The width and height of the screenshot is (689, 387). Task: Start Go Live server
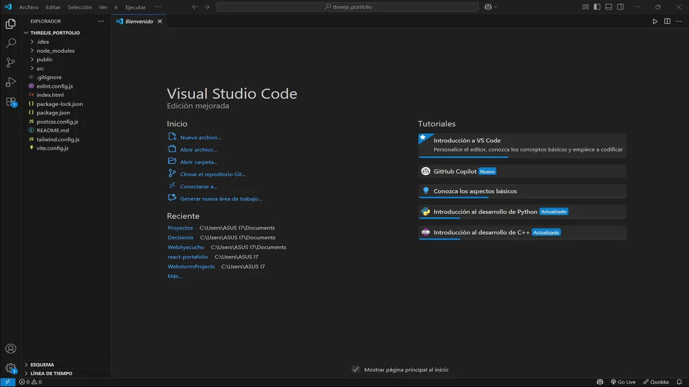click(x=623, y=382)
